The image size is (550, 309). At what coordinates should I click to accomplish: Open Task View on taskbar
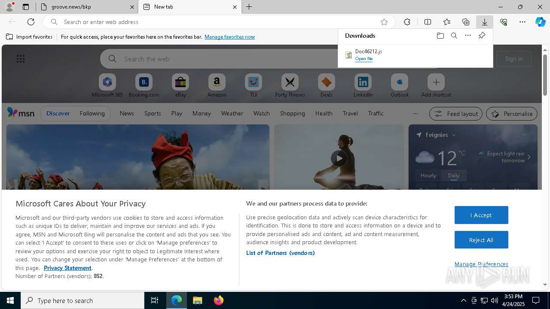click(x=155, y=300)
